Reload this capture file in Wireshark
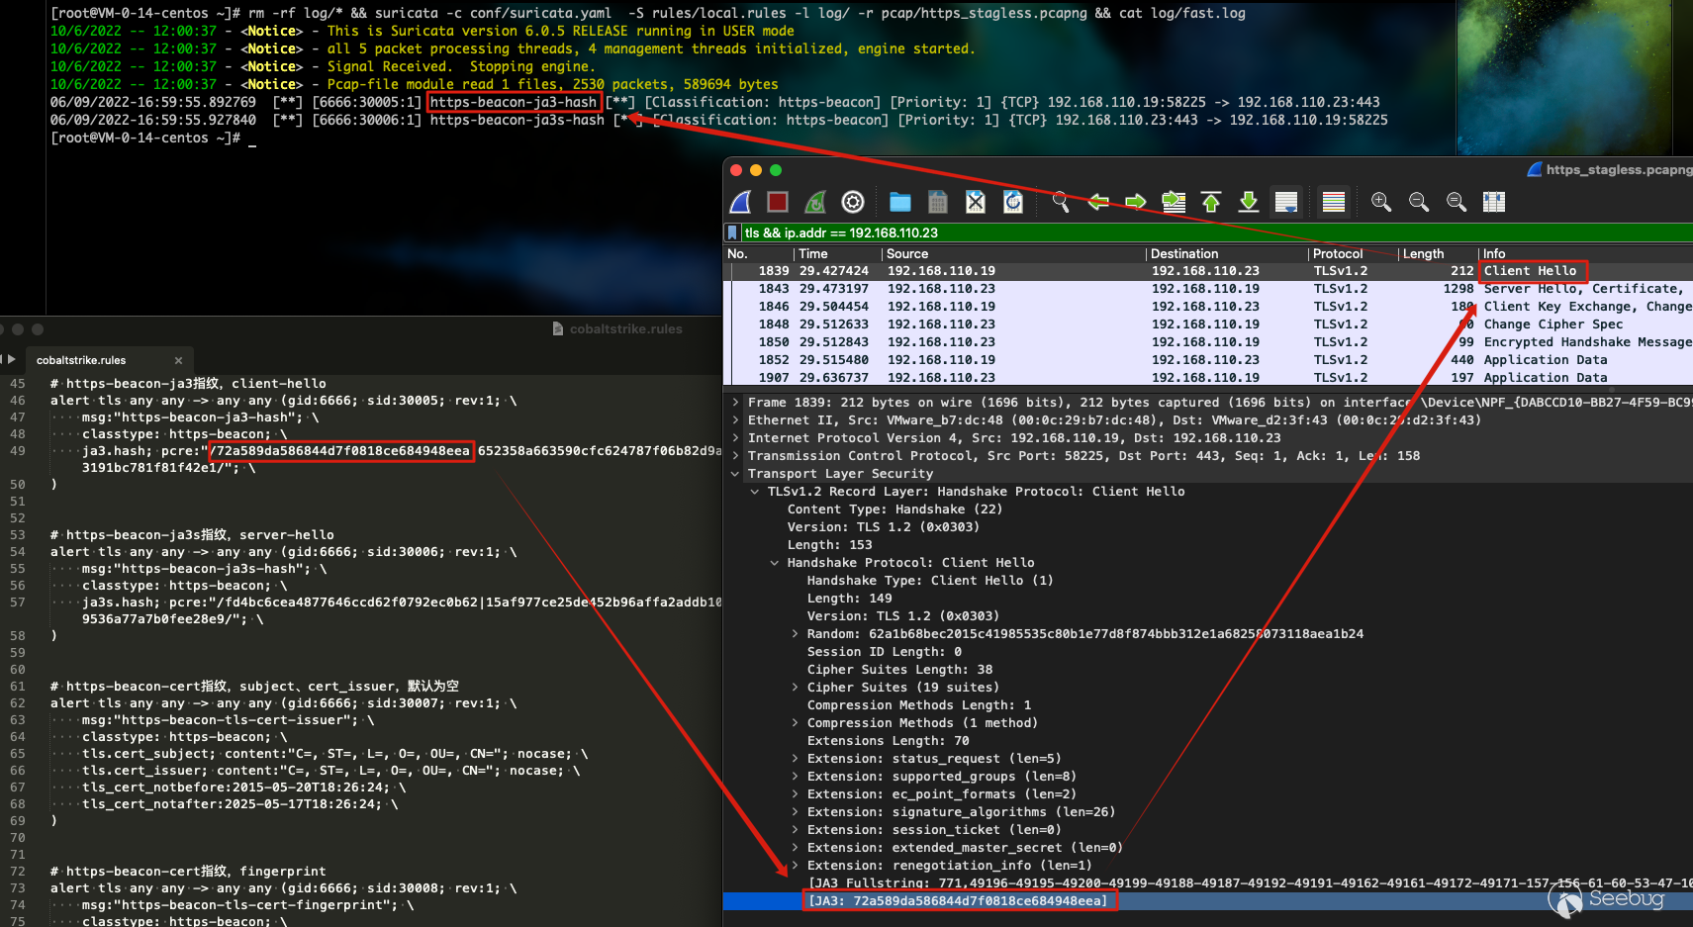Viewport: 1693px width, 927px height. click(x=1013, y=203)
